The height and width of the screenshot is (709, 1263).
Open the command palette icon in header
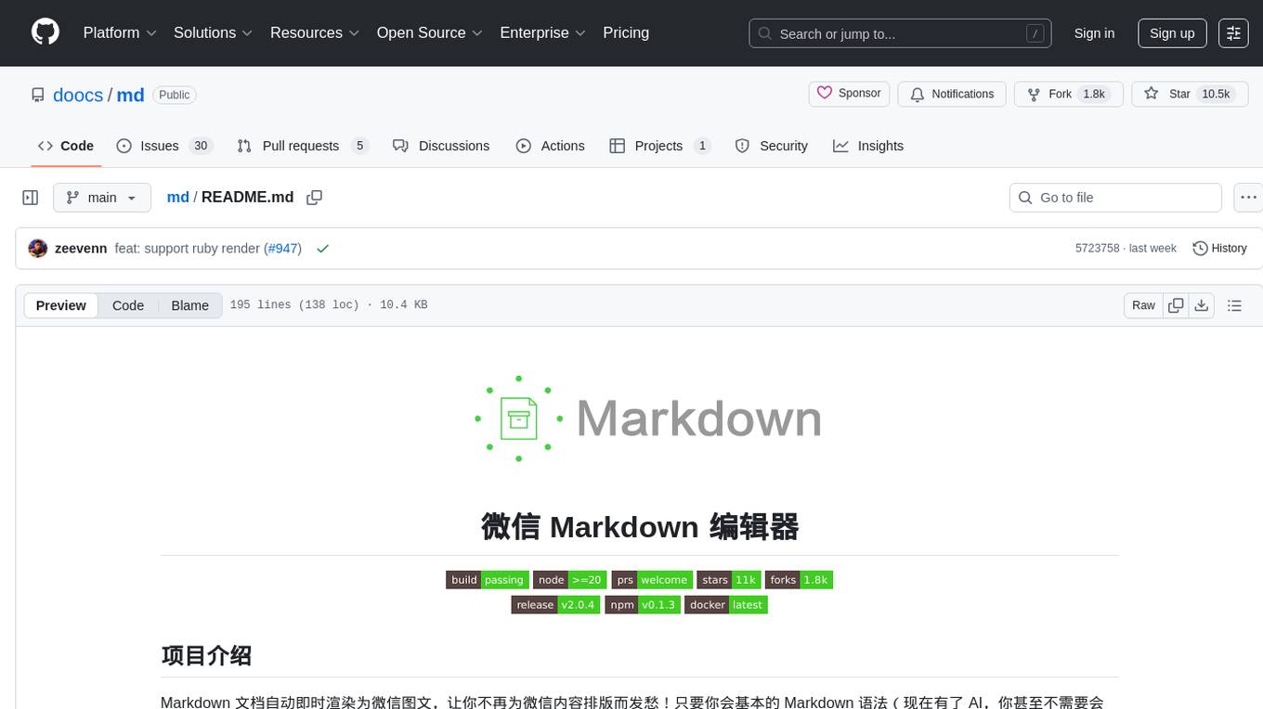(x=1233, y=32)
